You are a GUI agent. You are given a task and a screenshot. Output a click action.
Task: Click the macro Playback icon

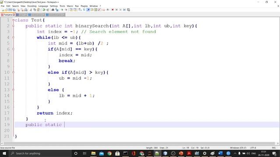coord(120,10)
